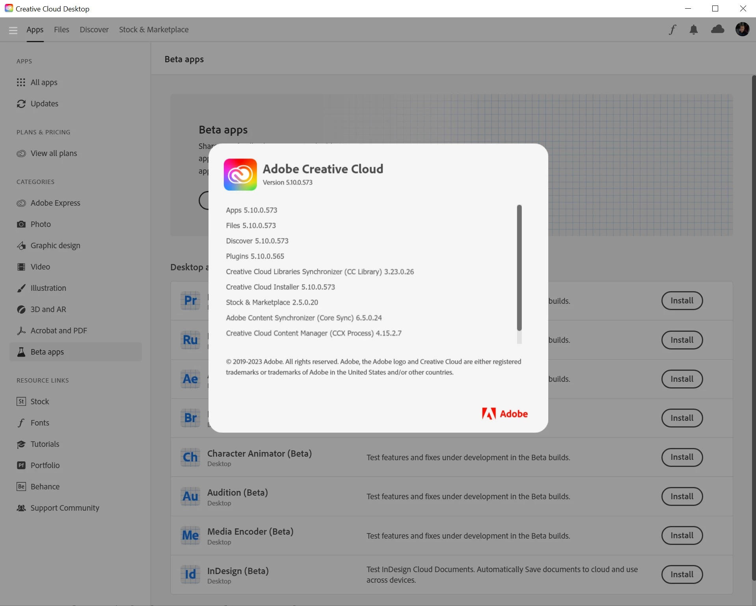
Task: Click the Character Animator (Ch) icon
Action: point(190,457)
